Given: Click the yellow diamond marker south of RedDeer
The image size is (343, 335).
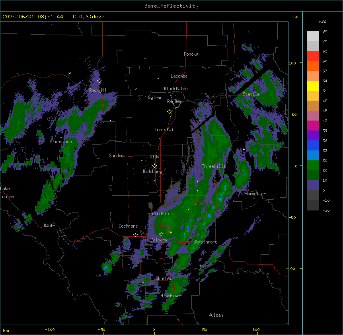Looking at the screenshot, I should [x=170, y=112].
